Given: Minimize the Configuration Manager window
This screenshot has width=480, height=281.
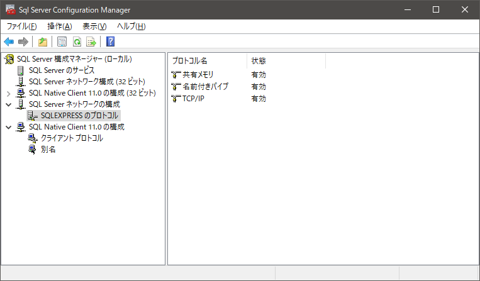Looking at the screenshot, I should point(408,10).
